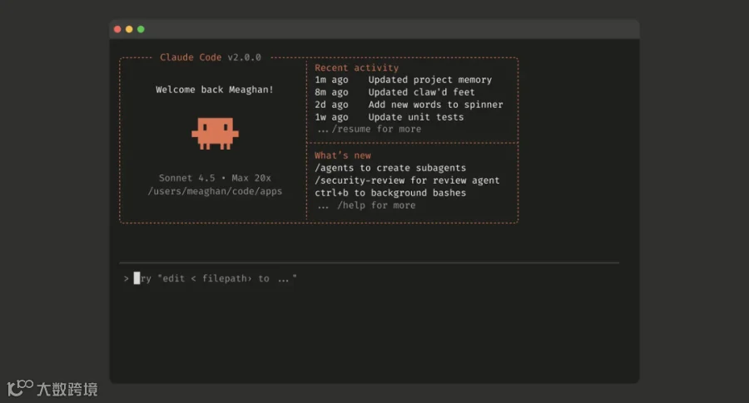Viewport: 749px width, 403px height.
Task: Click "/security-review for review agent" line
Action: [407, 180]
